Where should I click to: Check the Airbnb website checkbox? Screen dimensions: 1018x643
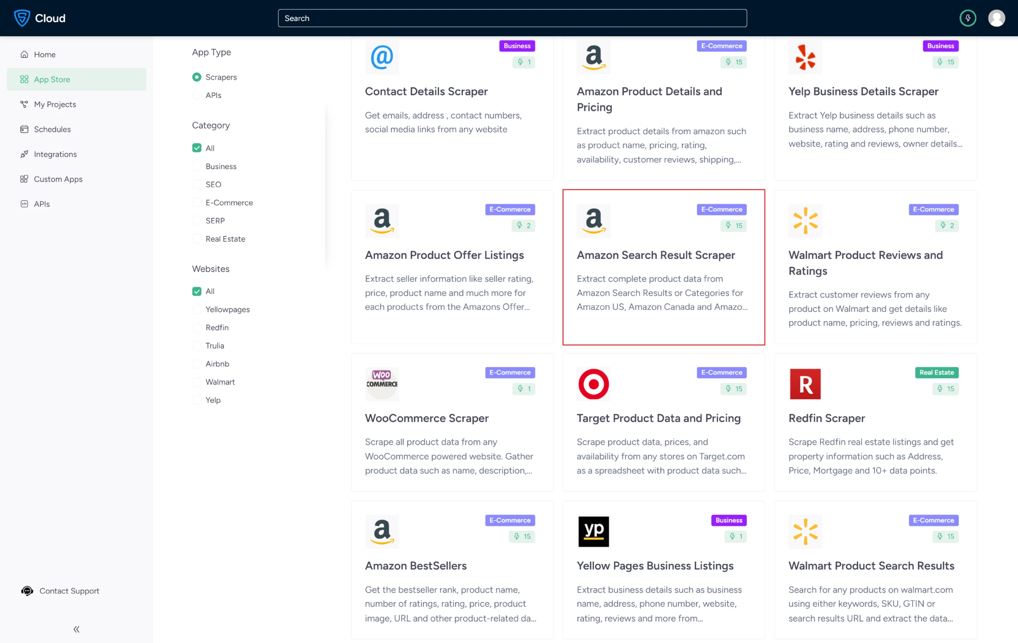click(x=196, y=364)
